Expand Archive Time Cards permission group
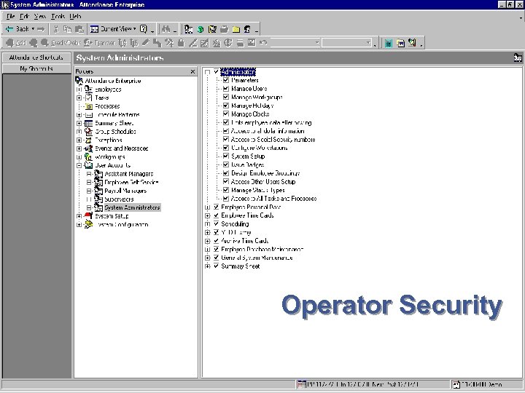Viewport: 525px width, 393px height. coord(208,242)
